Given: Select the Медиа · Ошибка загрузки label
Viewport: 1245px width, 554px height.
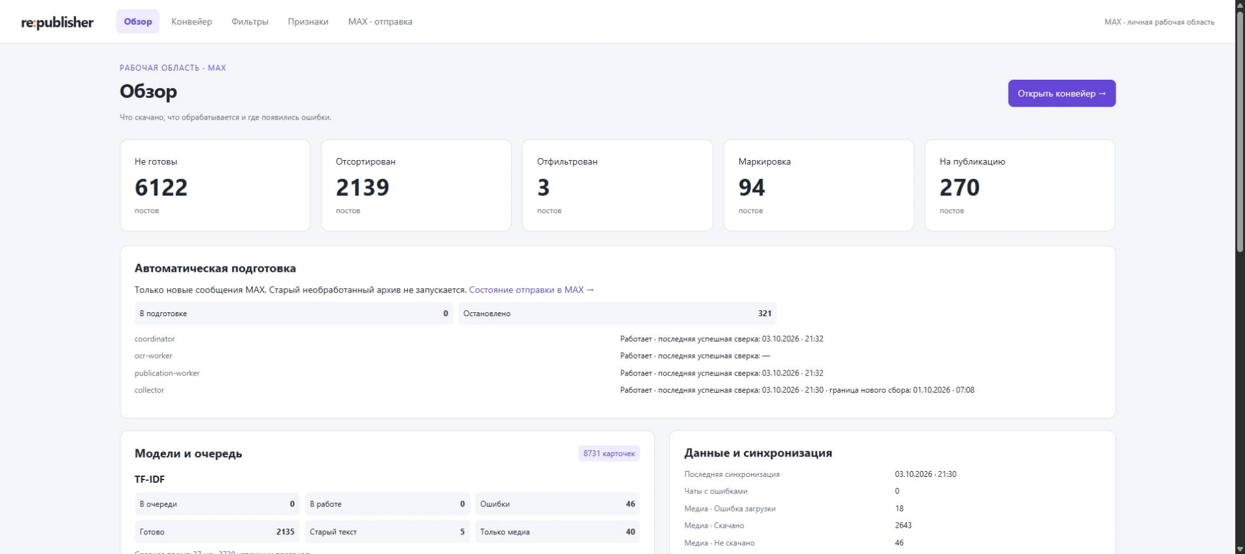Looking at the screenshot, I should 730,508.
